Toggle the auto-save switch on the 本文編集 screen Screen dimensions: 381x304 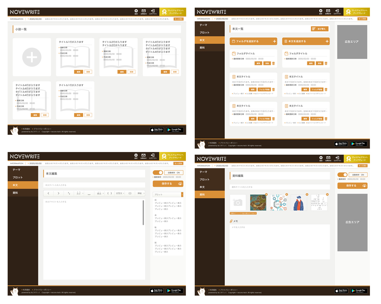coord(158,173)
